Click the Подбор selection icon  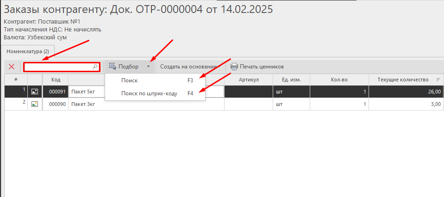[113, 67]
